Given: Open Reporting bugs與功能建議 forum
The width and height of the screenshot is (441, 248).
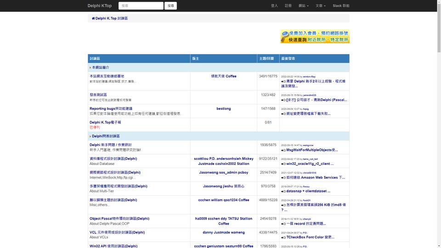Looking at the screenshot, I should click(x=111, y=108).
